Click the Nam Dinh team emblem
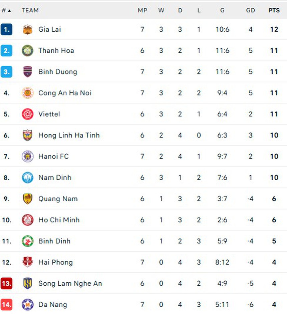Image resolution: width=287 pixels, height=314 pixels. click(27, 178)
